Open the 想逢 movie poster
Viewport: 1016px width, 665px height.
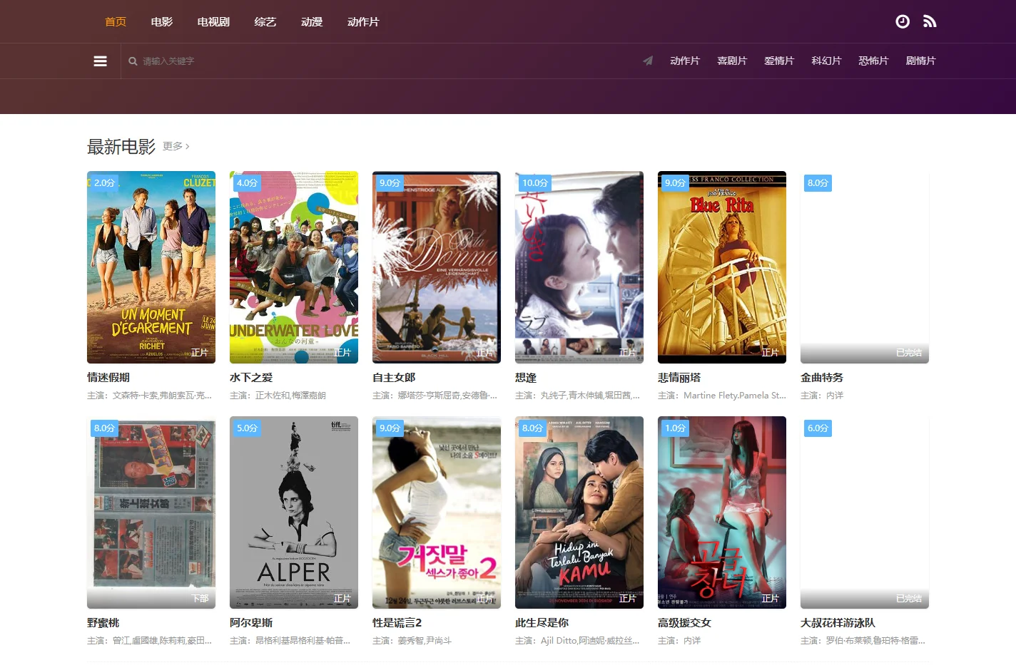point(579,267)
